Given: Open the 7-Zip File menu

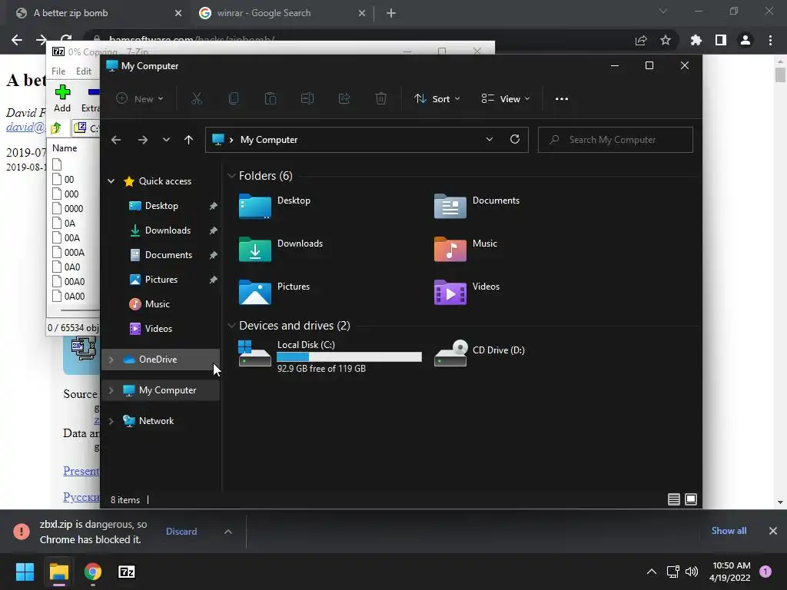Looking at the screenshot, I should 58,71.
